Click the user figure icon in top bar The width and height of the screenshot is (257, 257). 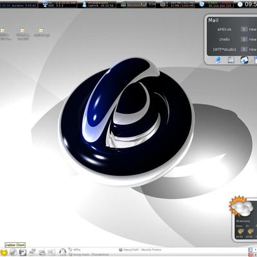84,4
